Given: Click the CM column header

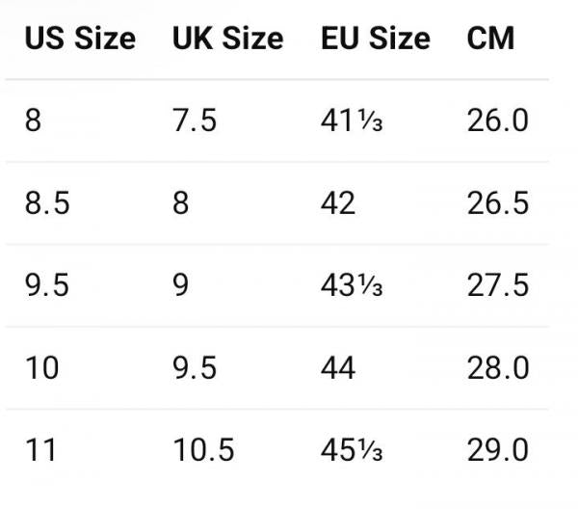Looking at the screenshot, I should [490, 39].
